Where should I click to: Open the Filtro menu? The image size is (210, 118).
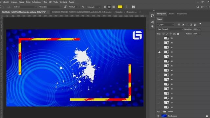(x=45, y=2)
